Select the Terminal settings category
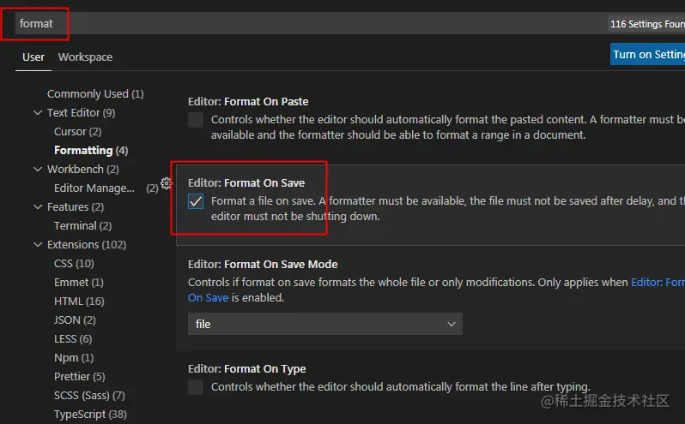Screen dimensions: 685x424 82,226
